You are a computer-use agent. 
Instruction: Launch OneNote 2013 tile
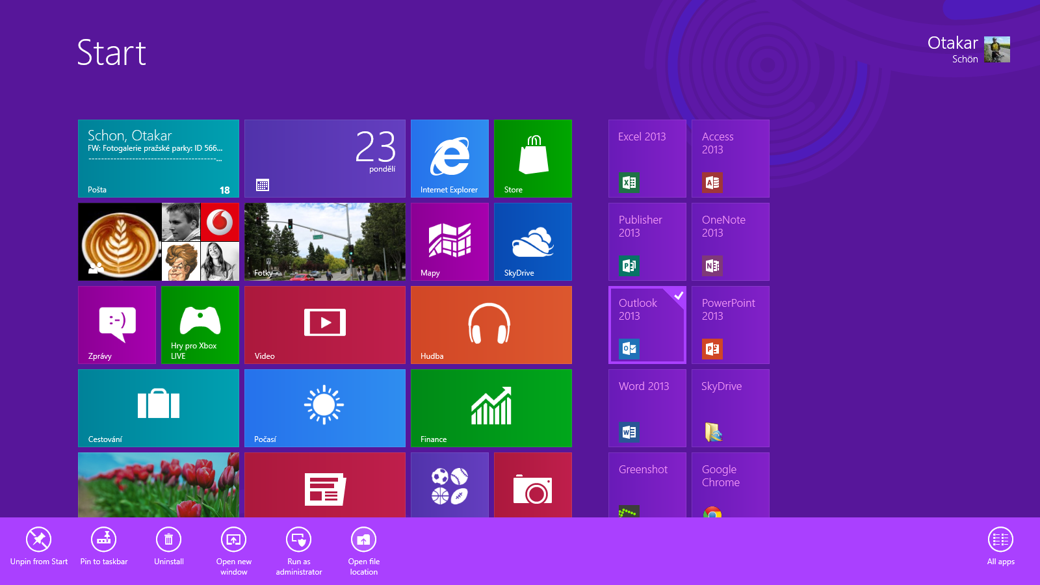[x=731, y=242]
